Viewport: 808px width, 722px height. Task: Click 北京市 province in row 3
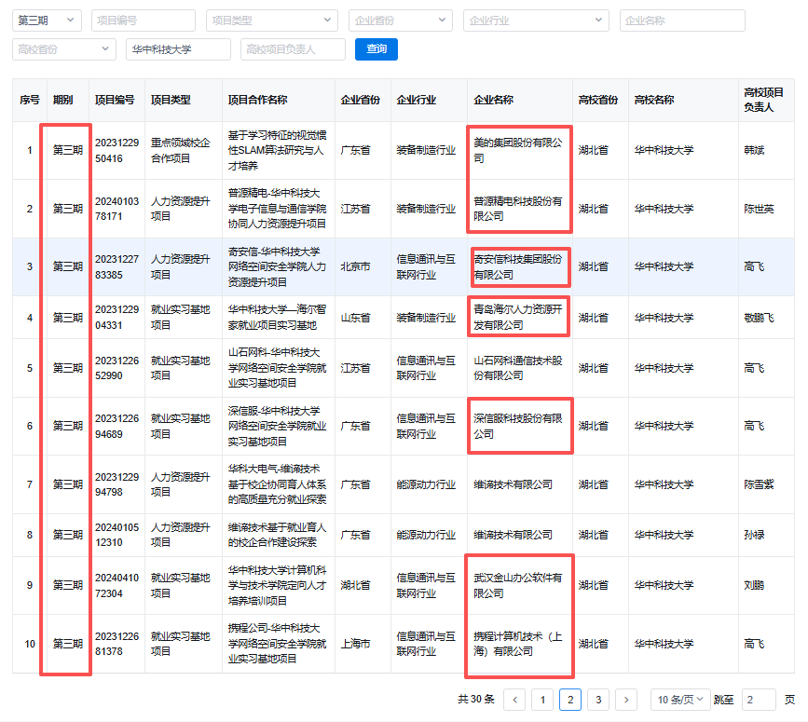point(356,266)
